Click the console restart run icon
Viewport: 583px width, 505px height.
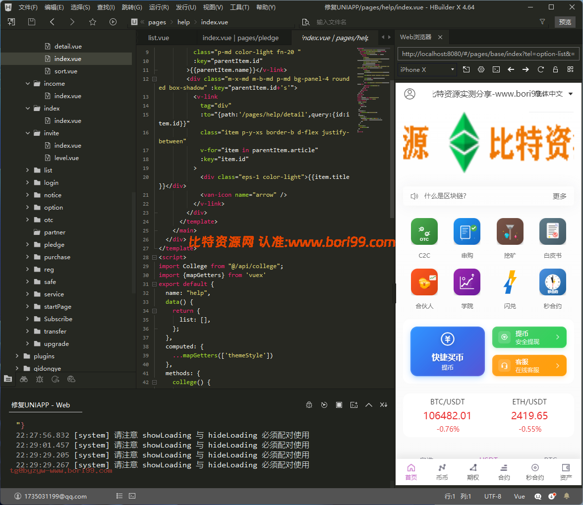click(x=324, y=405)
